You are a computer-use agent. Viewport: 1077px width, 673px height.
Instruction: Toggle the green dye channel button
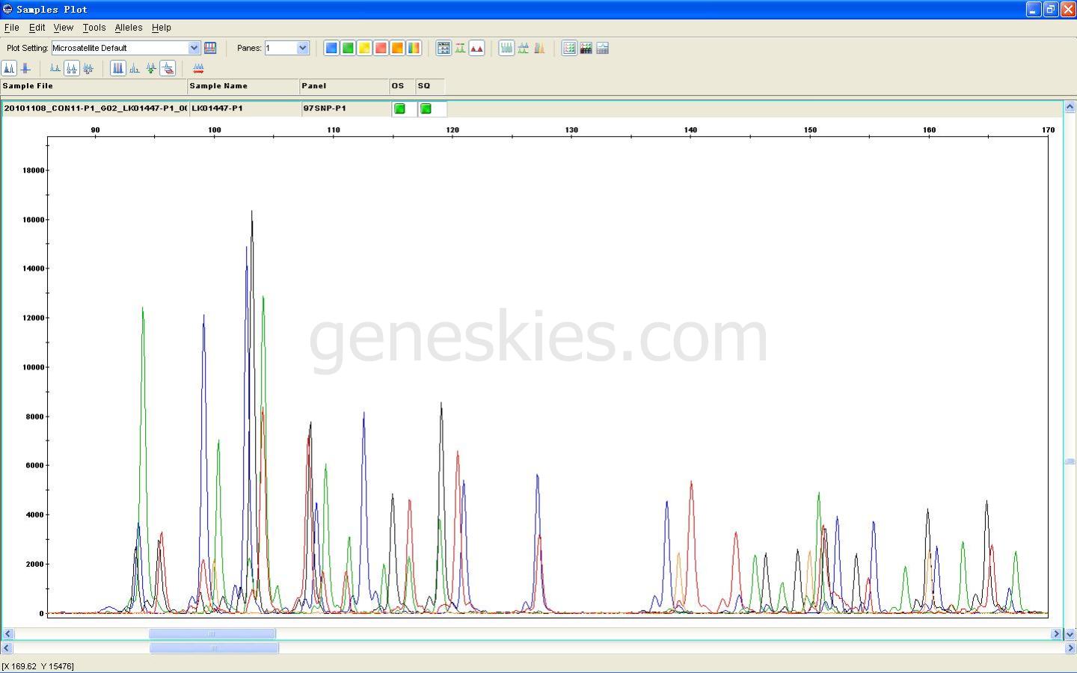pyautogui.click(x=348, y=48)
